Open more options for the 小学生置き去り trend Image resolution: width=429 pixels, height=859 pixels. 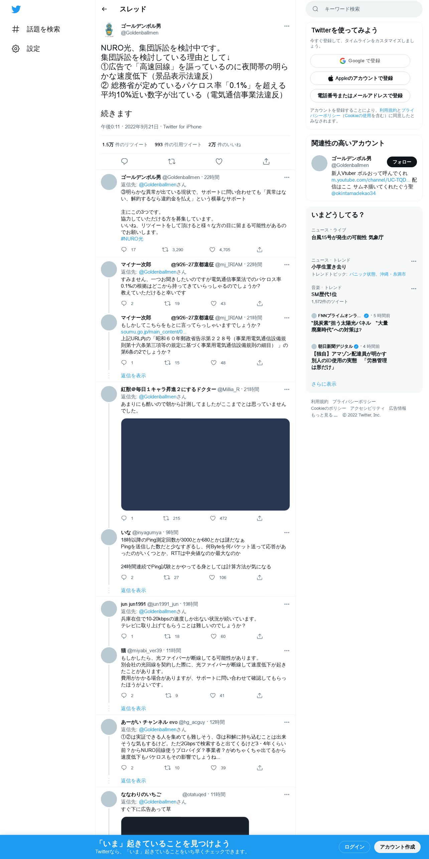pyautogui.click(x=414, y=261)
